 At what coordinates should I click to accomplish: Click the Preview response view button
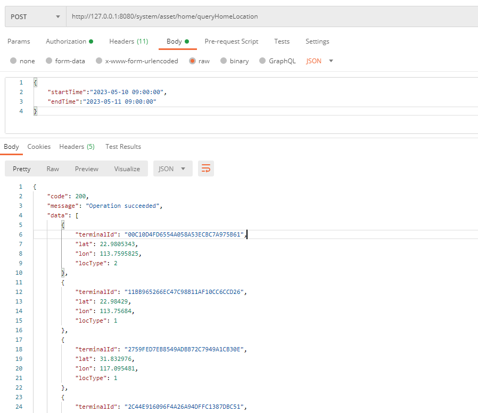click(86, 169)
